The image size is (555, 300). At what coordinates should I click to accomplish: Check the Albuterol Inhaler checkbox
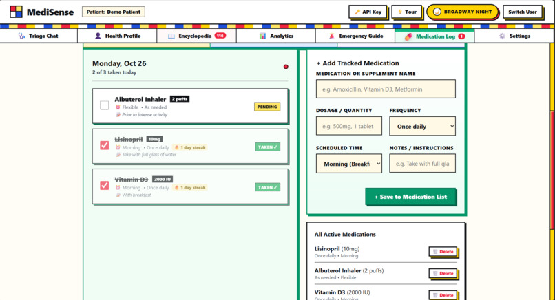105,105
